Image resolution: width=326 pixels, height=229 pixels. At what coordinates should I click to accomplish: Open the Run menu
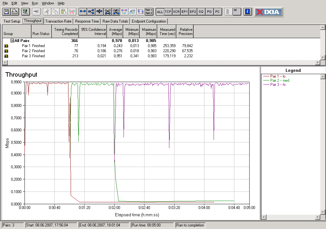tap(35, 3)
